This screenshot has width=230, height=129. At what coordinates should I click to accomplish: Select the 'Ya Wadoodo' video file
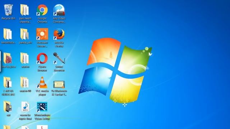pos(59,88)
